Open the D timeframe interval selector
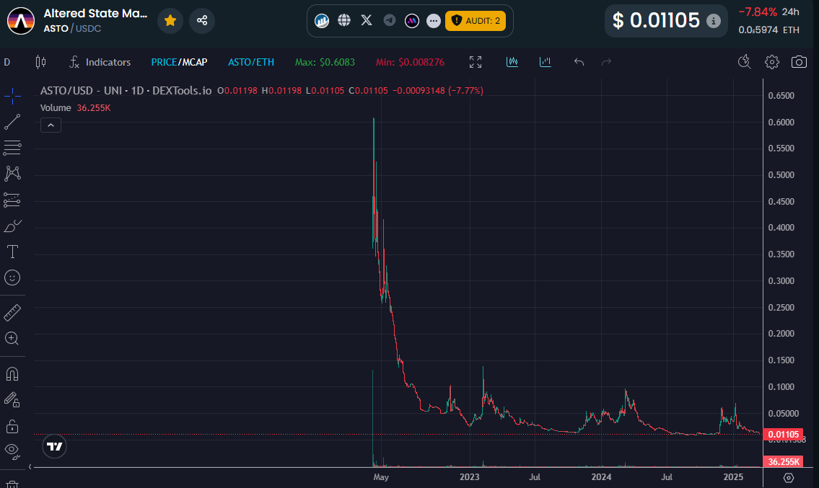Viewport: 819px width, 488px height. (7, 62)
